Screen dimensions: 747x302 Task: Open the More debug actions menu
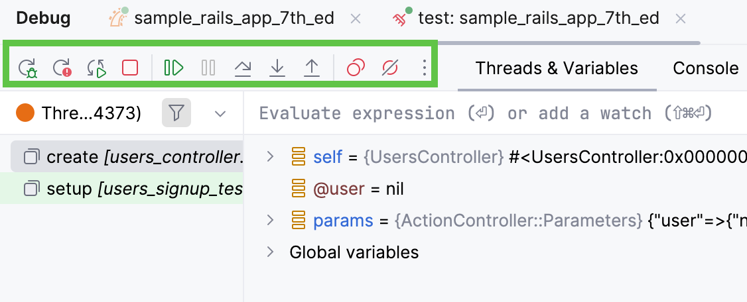pos(425,68)
